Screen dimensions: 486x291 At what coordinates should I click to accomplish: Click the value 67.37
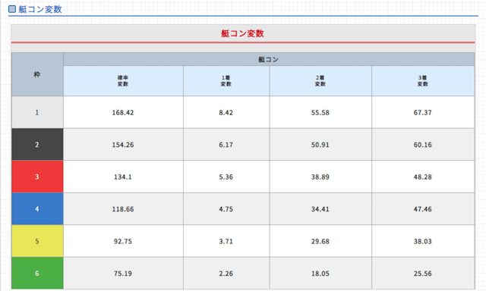pyautogui.click(x=423, y=113)
